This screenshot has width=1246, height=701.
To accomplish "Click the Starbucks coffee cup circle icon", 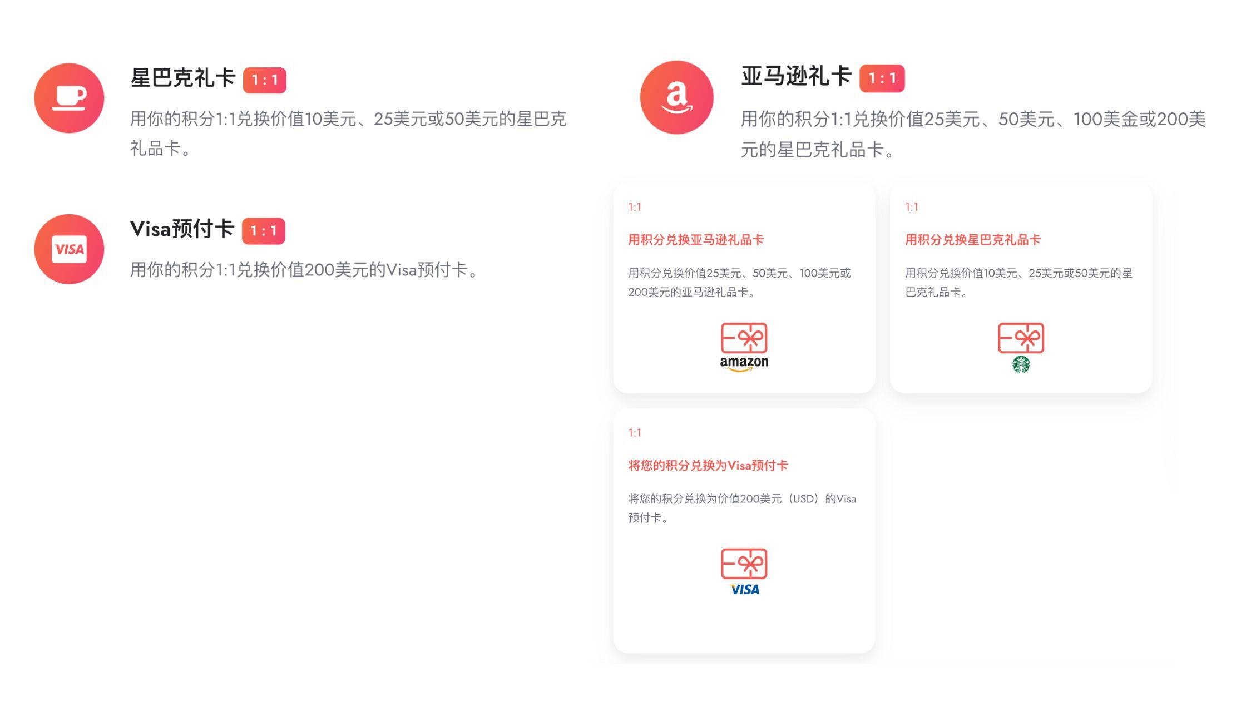I will (x=69, y=98).
